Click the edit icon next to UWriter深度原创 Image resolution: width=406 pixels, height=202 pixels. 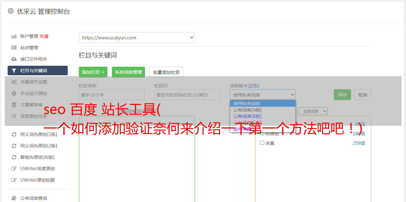coord(14,169)
